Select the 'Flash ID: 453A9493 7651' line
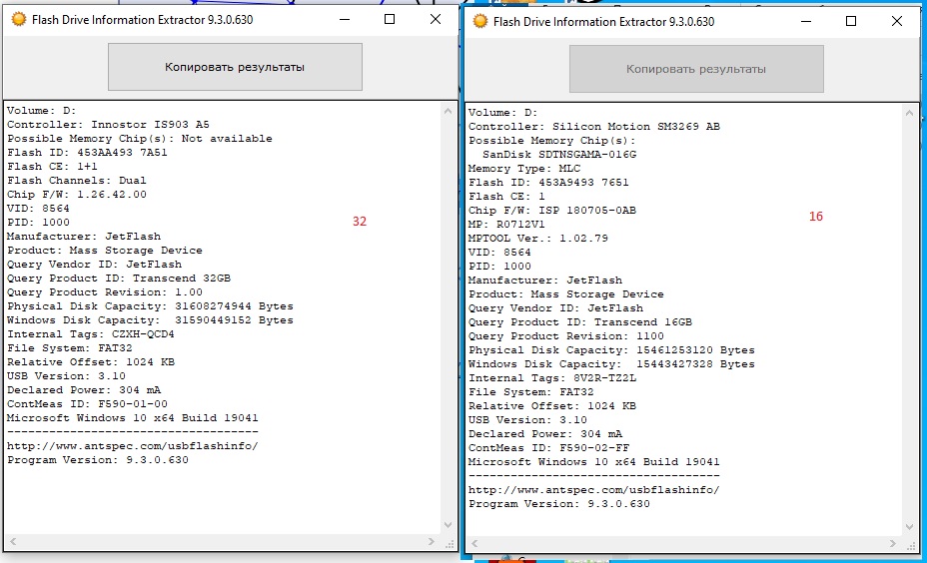This screenshot has height=563, width=927. 548,183
